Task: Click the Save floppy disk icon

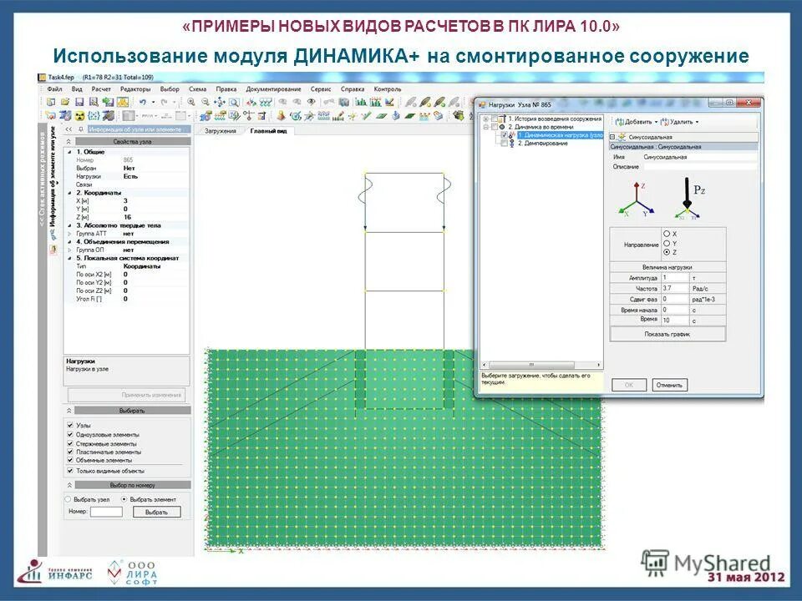Action: click(79, 102)
